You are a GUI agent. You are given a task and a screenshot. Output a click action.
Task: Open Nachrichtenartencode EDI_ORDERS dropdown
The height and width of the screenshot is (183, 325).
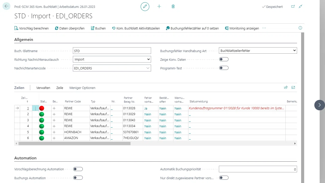click(x=148, y=68)
